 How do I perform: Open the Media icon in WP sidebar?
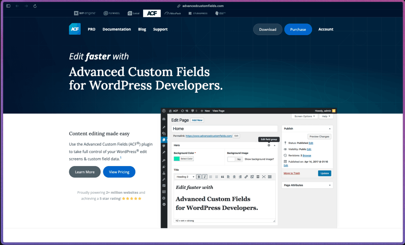point(164,133)
